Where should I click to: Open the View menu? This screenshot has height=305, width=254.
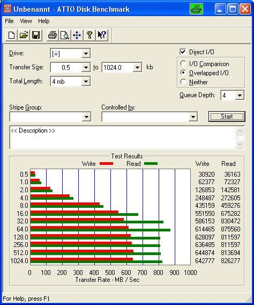[26, 21]
